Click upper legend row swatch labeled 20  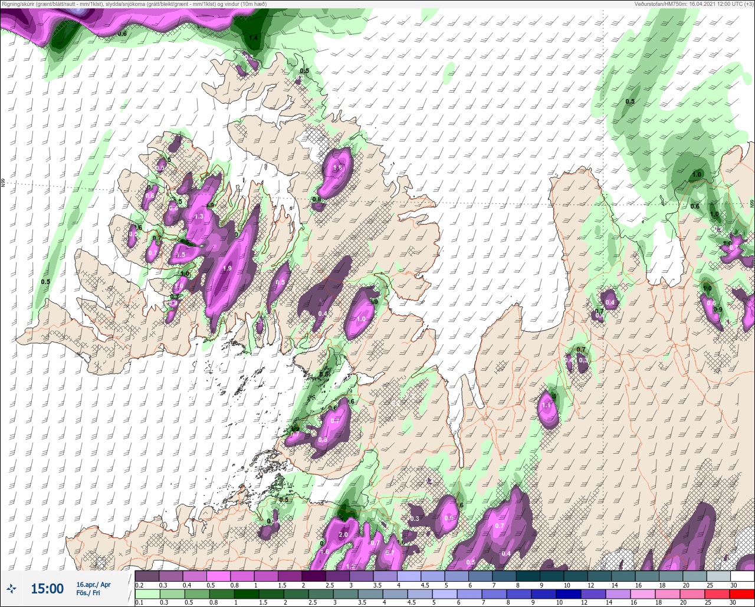[694, 576]
